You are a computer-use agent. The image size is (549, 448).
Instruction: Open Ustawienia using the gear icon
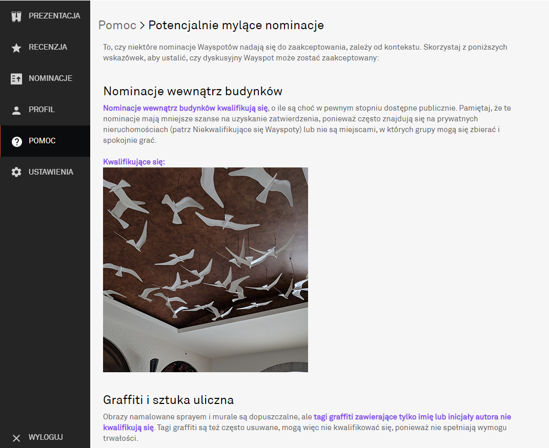[15, 172]
